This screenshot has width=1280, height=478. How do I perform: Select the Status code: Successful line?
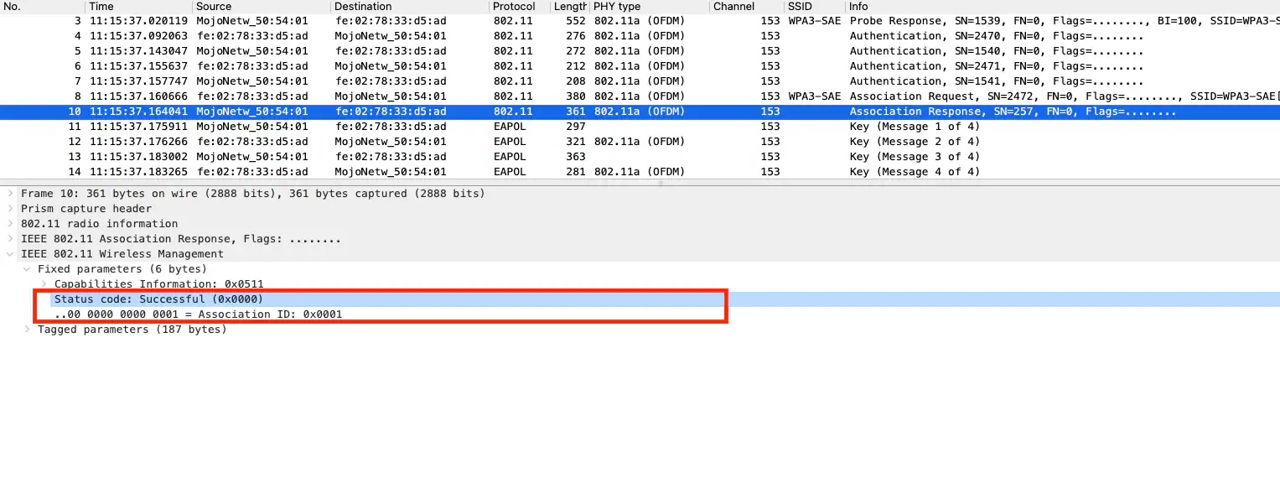pyautogui.click(x=158, y=299)
